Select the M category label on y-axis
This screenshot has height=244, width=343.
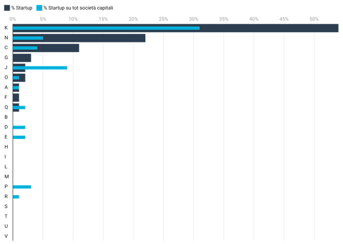tap(6, 176)
